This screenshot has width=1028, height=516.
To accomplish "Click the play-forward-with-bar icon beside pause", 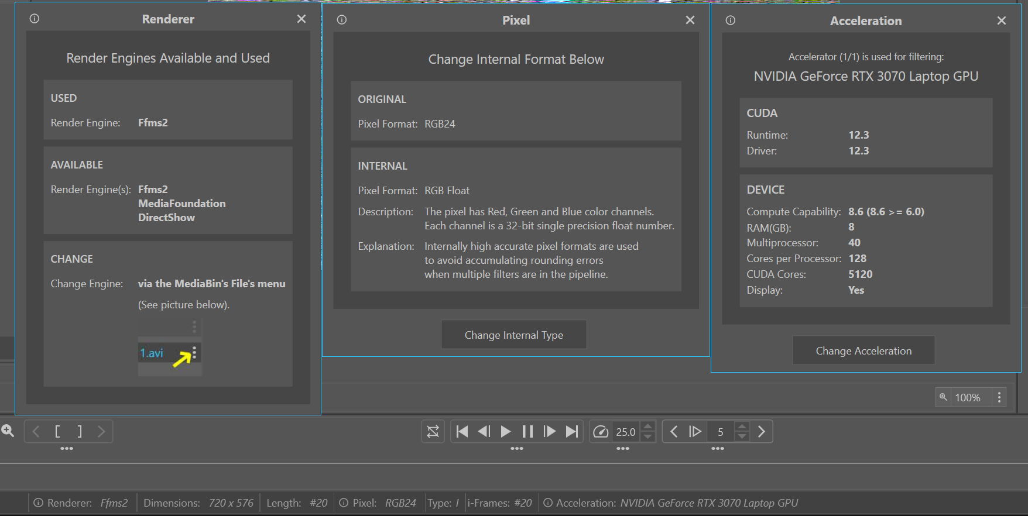I will (x=550, y=432).
